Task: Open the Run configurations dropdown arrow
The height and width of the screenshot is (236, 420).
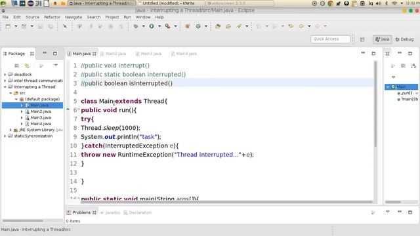Action: coord(159,26)
